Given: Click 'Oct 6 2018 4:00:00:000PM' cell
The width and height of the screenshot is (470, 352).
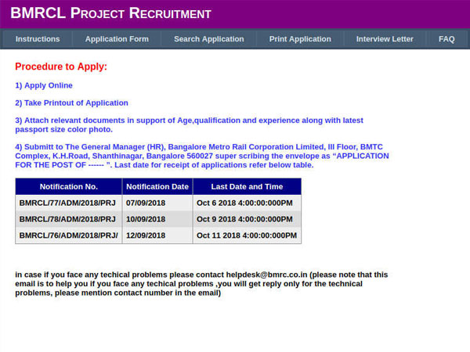Looking at the screenshot, I should 247,203.
